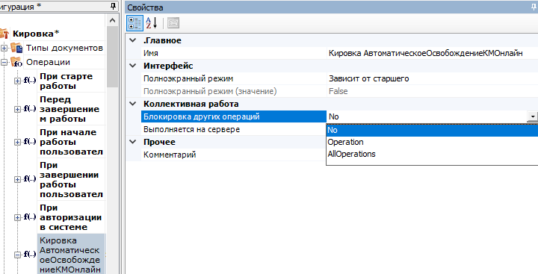Open the property pages toolbar icon
Screen dimensions: 538x274
(173, 23)
